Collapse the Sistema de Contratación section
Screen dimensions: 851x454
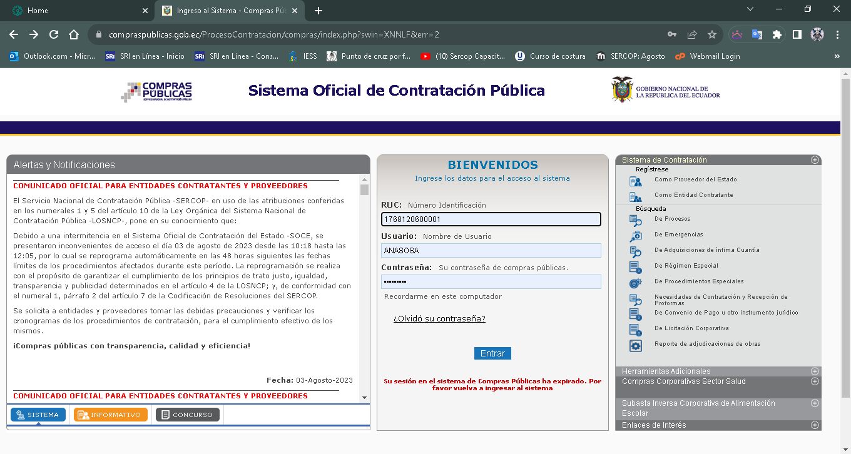tap(815, 160)
